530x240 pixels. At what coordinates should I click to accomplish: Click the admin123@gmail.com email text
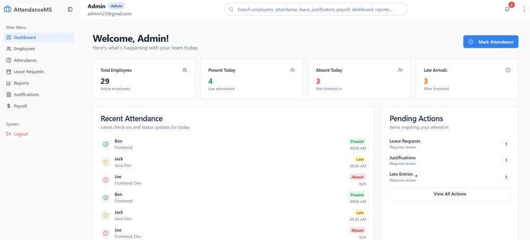click(110, 14)
